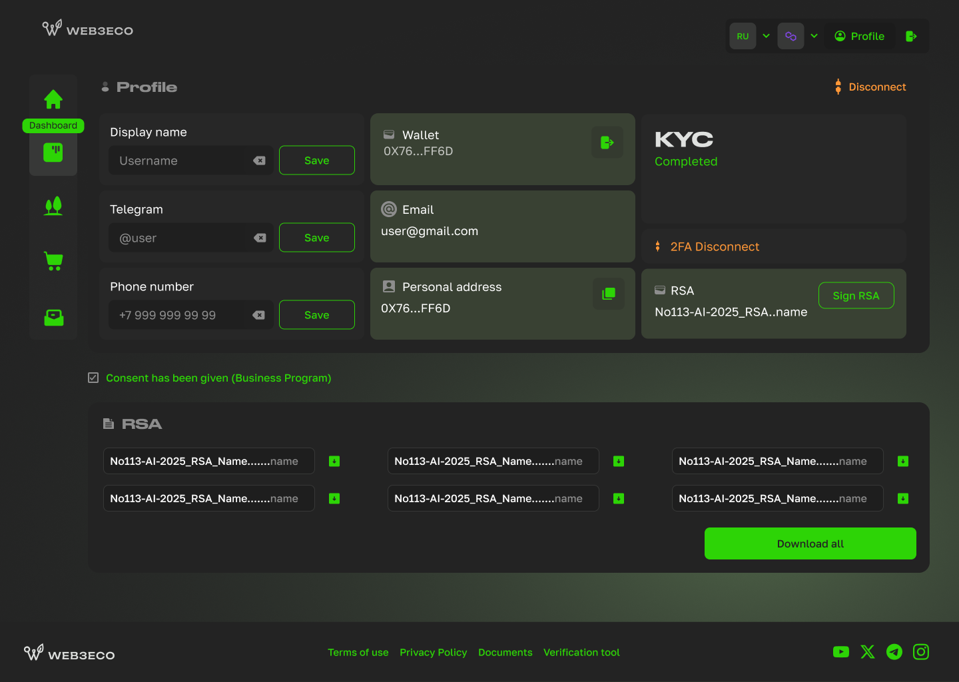Screen dimensions: 959x682
Task: Open Telegram link in footer
Action: click(x=894, y=652)
